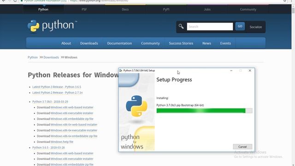Focus the Search input field
This screenshot has width=295, height=166.
[x=210, y=27]
